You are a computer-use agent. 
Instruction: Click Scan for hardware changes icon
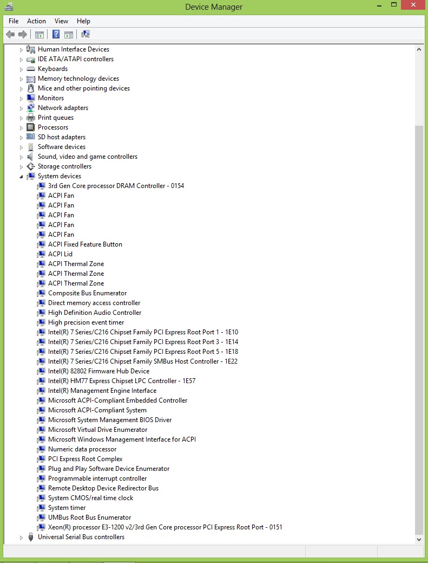click(x=85, y=34)
